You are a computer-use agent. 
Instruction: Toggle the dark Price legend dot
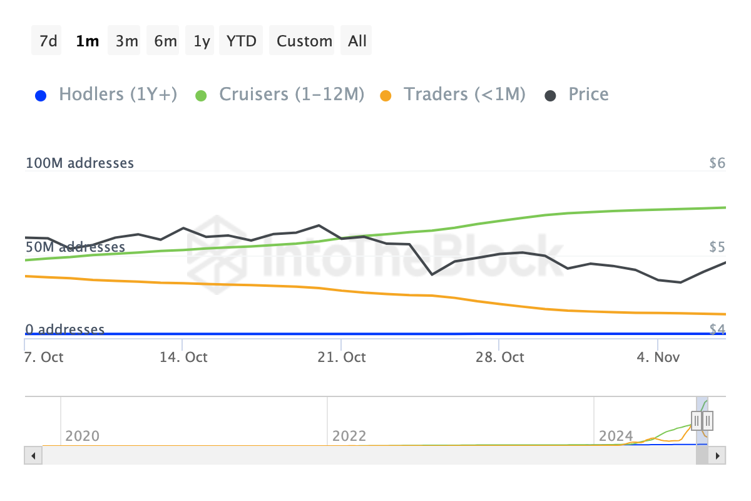[x=550, y=95]
